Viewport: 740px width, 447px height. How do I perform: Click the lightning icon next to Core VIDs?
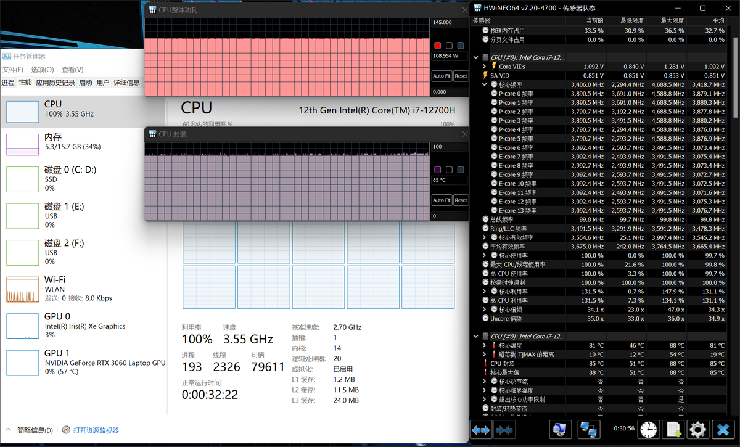(493, 66)
